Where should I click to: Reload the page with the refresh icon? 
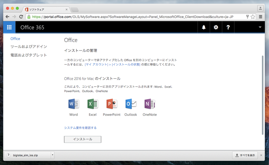pyautogui.click(x=21, y=17)
